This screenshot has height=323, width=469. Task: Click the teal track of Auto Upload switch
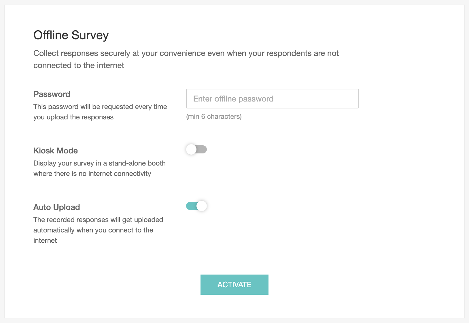[x=191, y=206]
